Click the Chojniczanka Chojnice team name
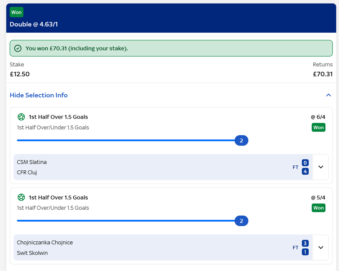This screenshot has height=271, width=339. coord(45,242)
